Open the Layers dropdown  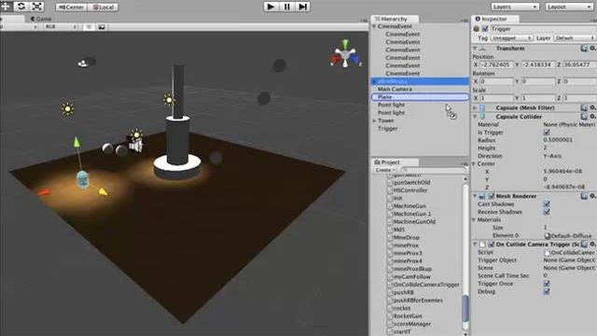tap(515, 7)
